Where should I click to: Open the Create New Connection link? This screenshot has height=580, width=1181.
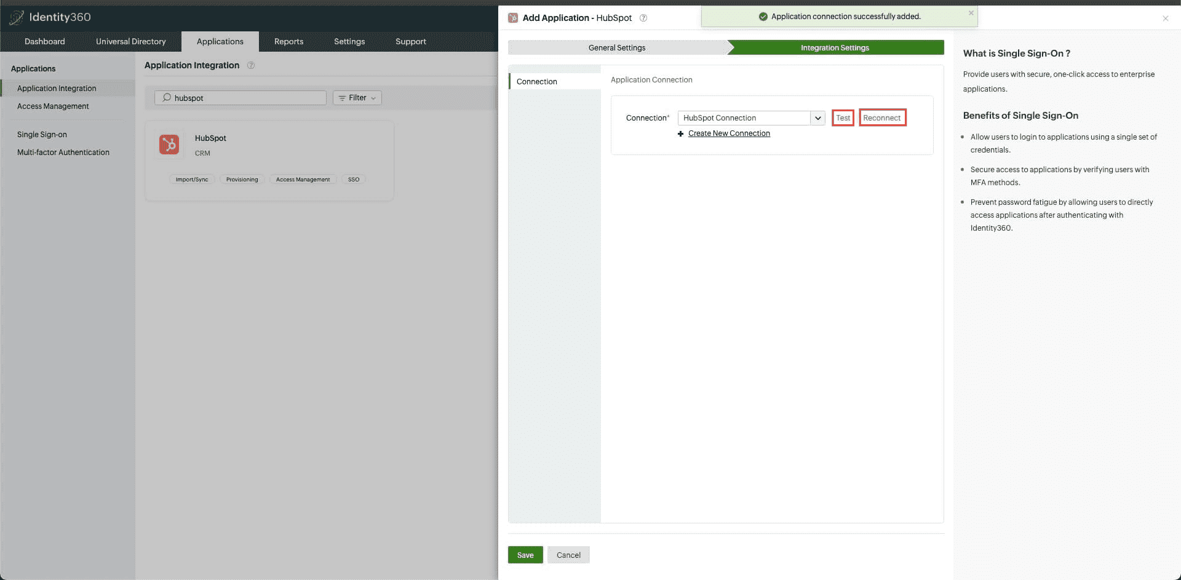pos(729,133)
